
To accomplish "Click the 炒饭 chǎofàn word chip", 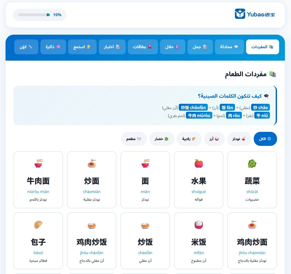I will pos(193,107).
